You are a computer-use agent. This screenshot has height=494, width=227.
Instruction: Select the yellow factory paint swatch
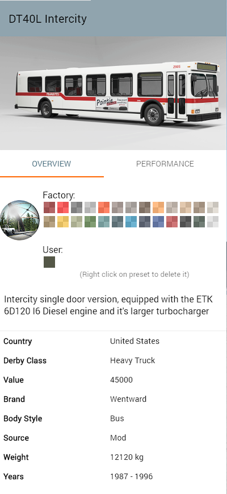(x=63, y=222)
